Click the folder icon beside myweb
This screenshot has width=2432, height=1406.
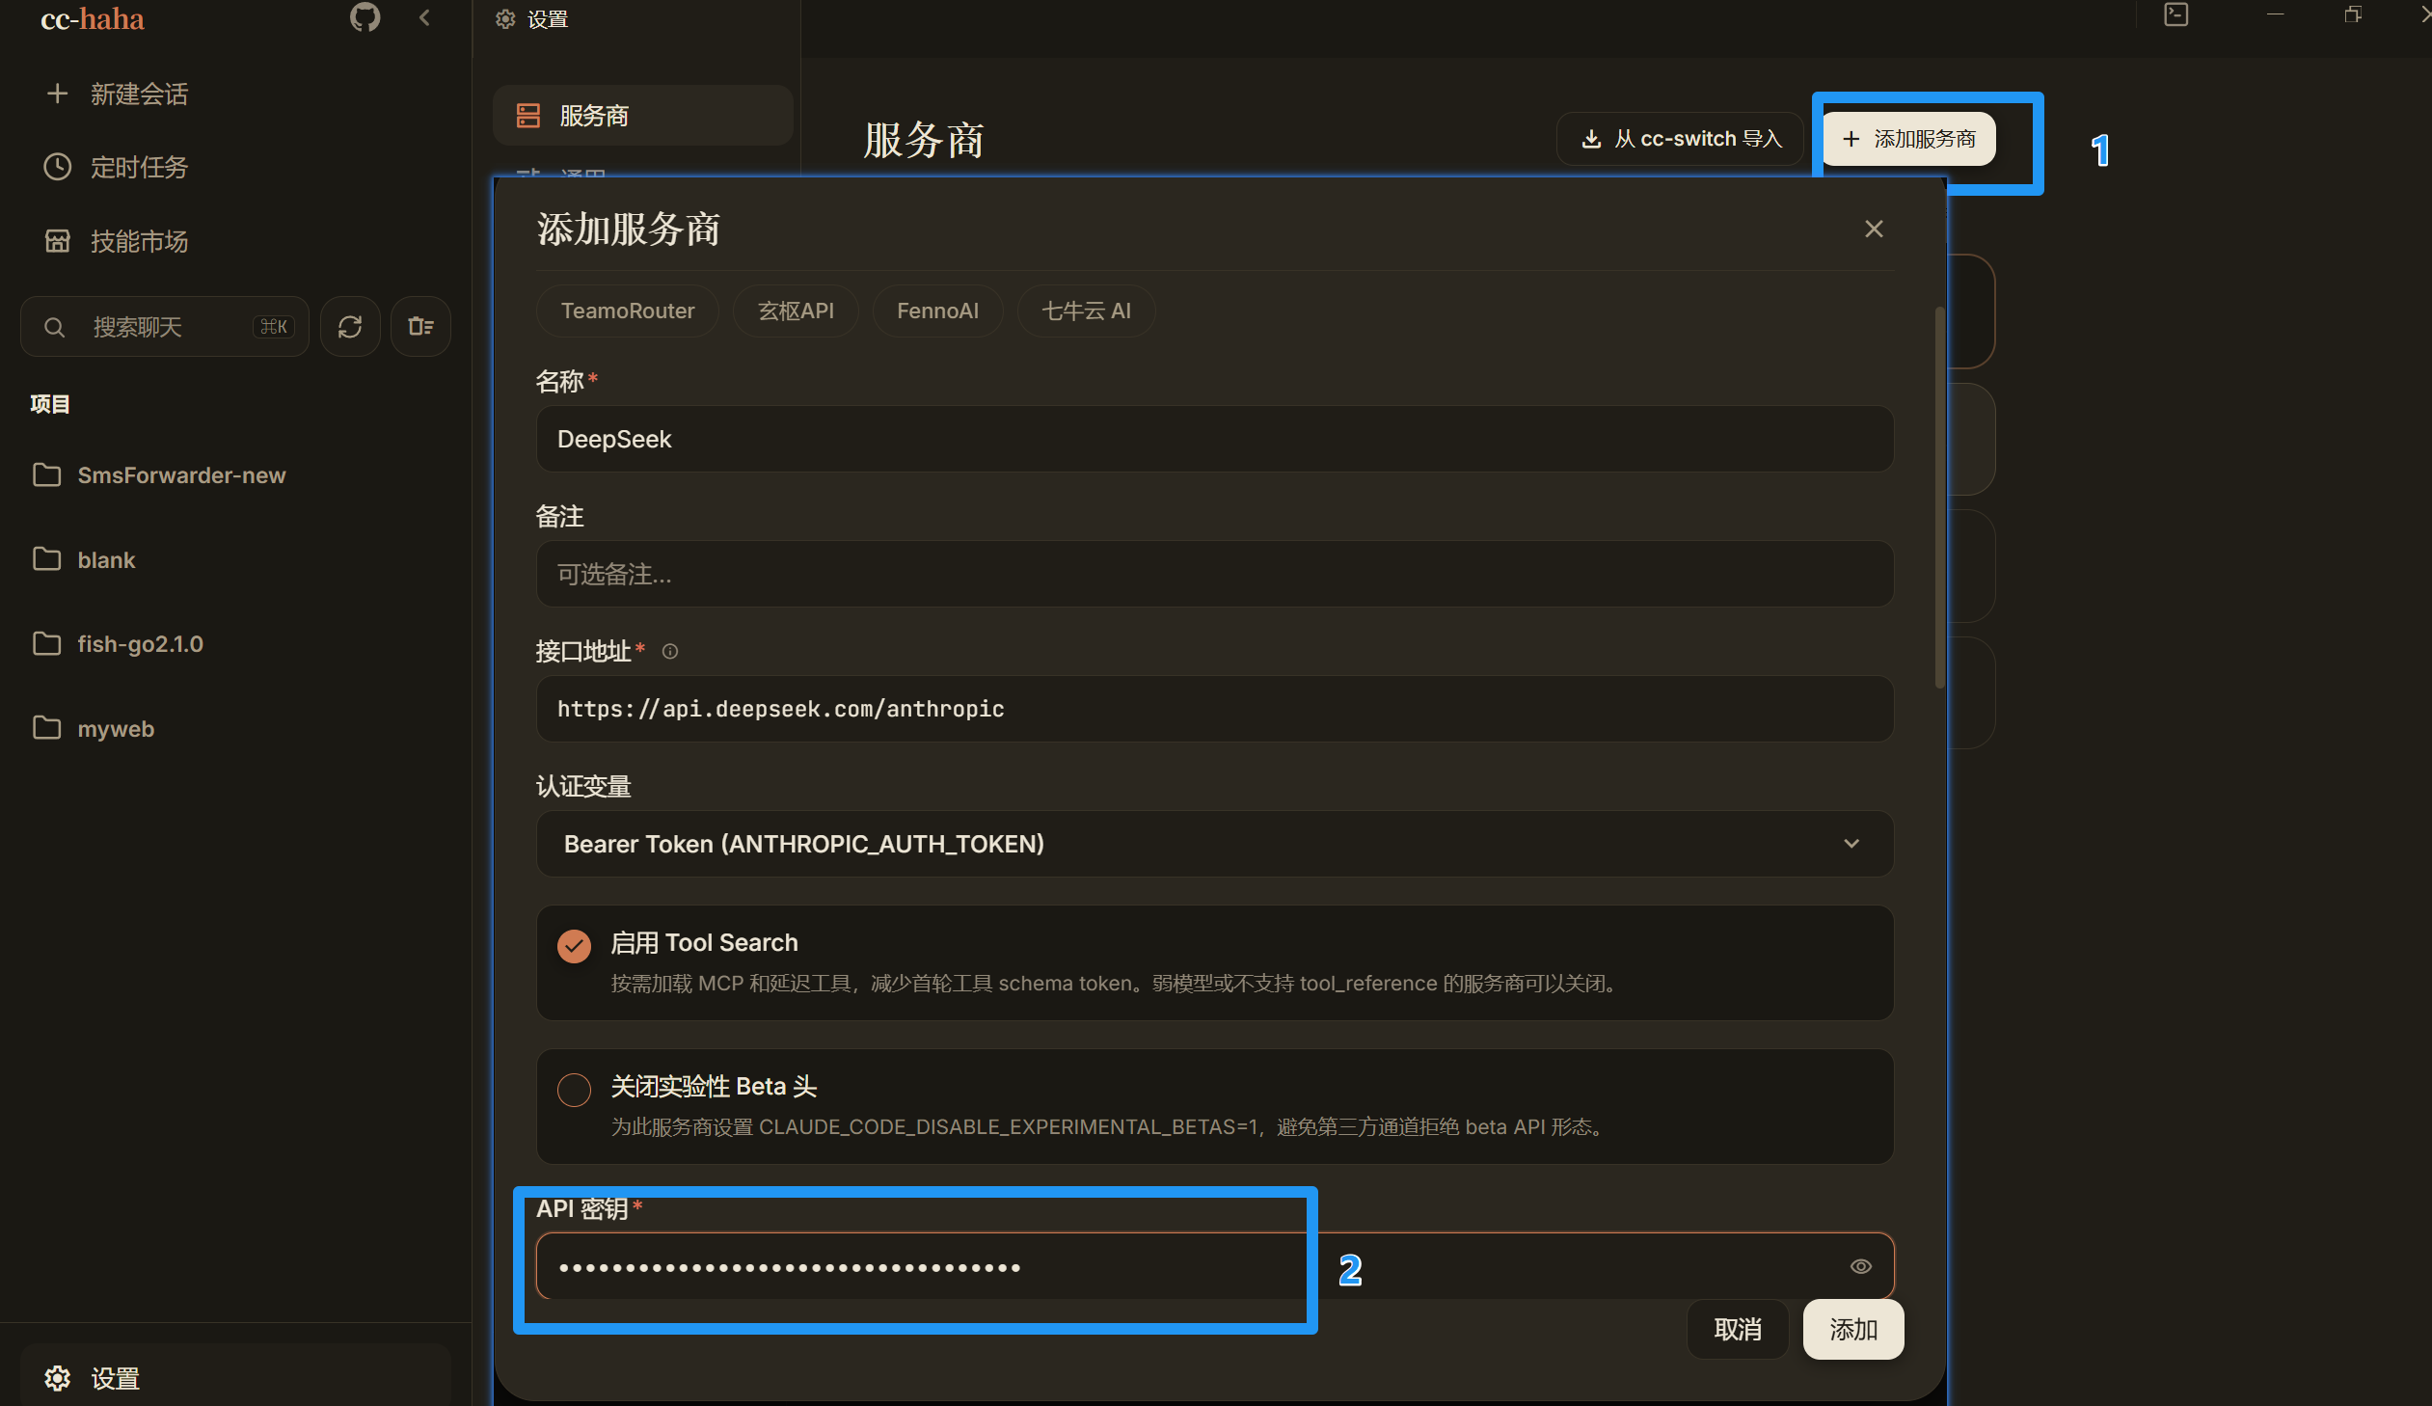pos(46,728)
